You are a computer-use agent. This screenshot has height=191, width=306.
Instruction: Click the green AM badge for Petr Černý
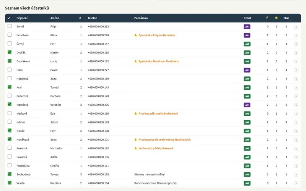pos(247,44)
